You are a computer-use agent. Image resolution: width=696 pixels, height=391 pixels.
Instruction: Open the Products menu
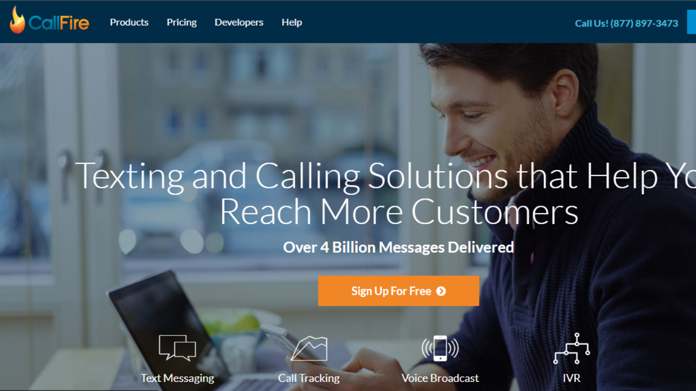[x=129, y=22]
